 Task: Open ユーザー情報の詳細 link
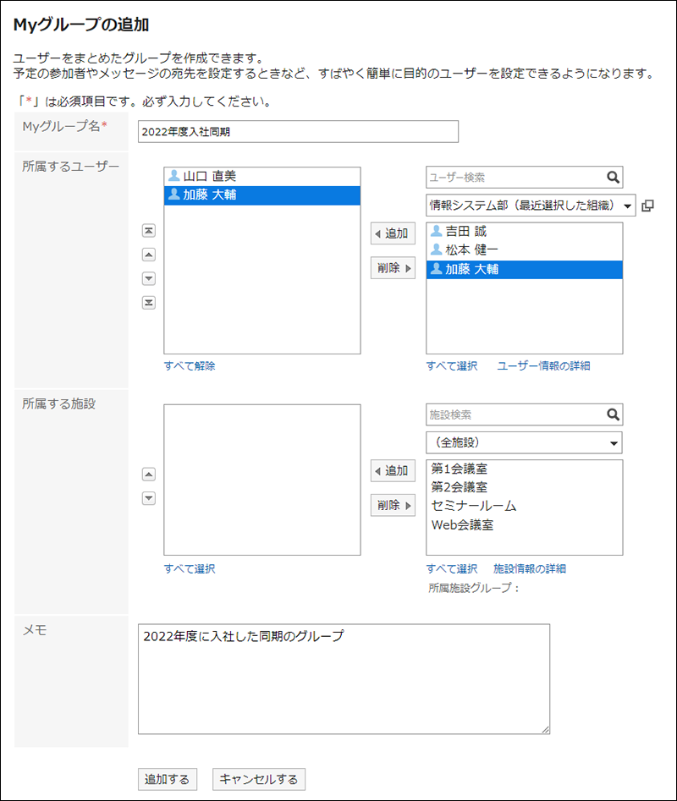[x=543, y=365]
